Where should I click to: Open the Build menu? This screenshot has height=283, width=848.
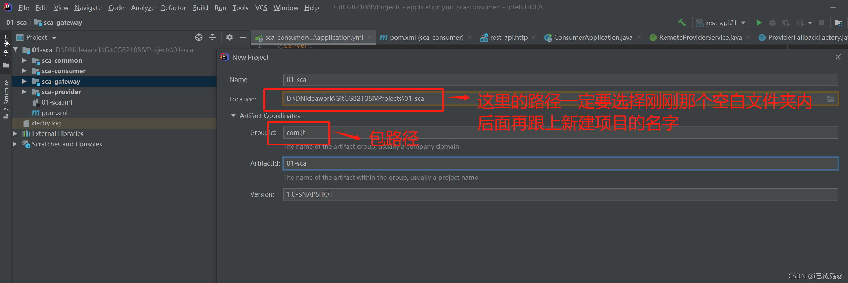pyautogui.click(x=200, y=8)
